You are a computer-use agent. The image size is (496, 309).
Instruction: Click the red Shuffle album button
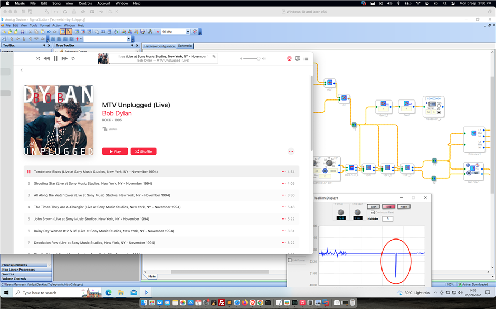coord(144,152)
